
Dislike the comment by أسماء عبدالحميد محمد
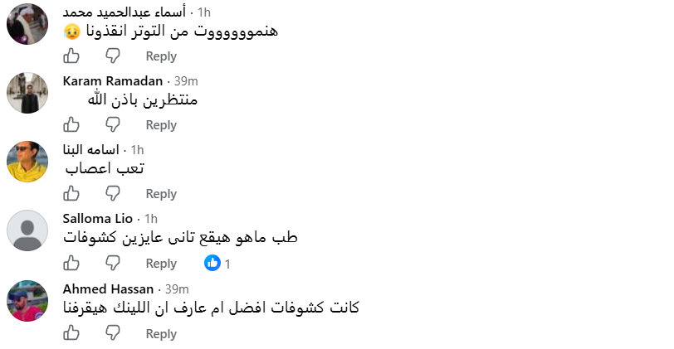pyautogui.click(x=113, y=56)
